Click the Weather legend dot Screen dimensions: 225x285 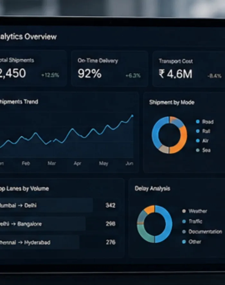(x=184, y=211)
